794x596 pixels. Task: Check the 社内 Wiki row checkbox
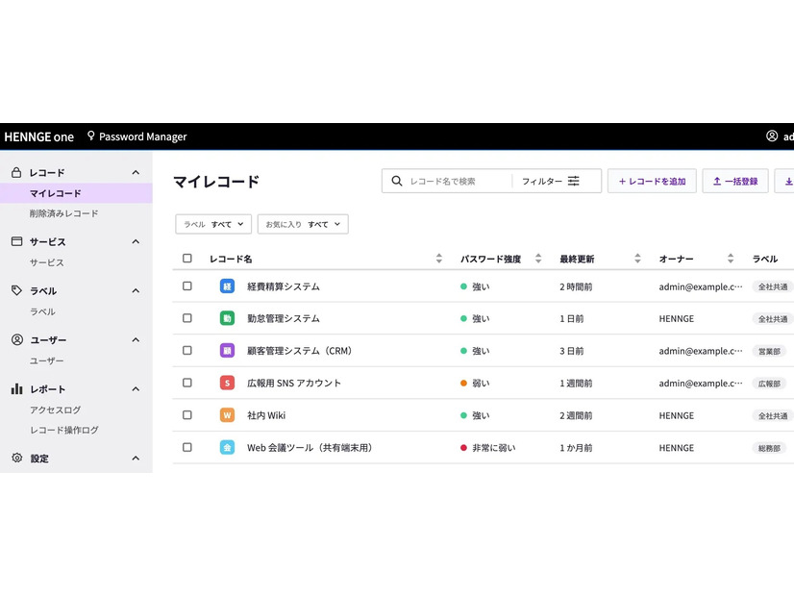pos(187,415)
